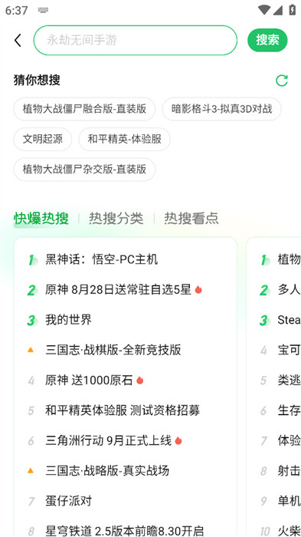301x537 pixels.
Task: Tap the back arrow icon
Action: 18,41
